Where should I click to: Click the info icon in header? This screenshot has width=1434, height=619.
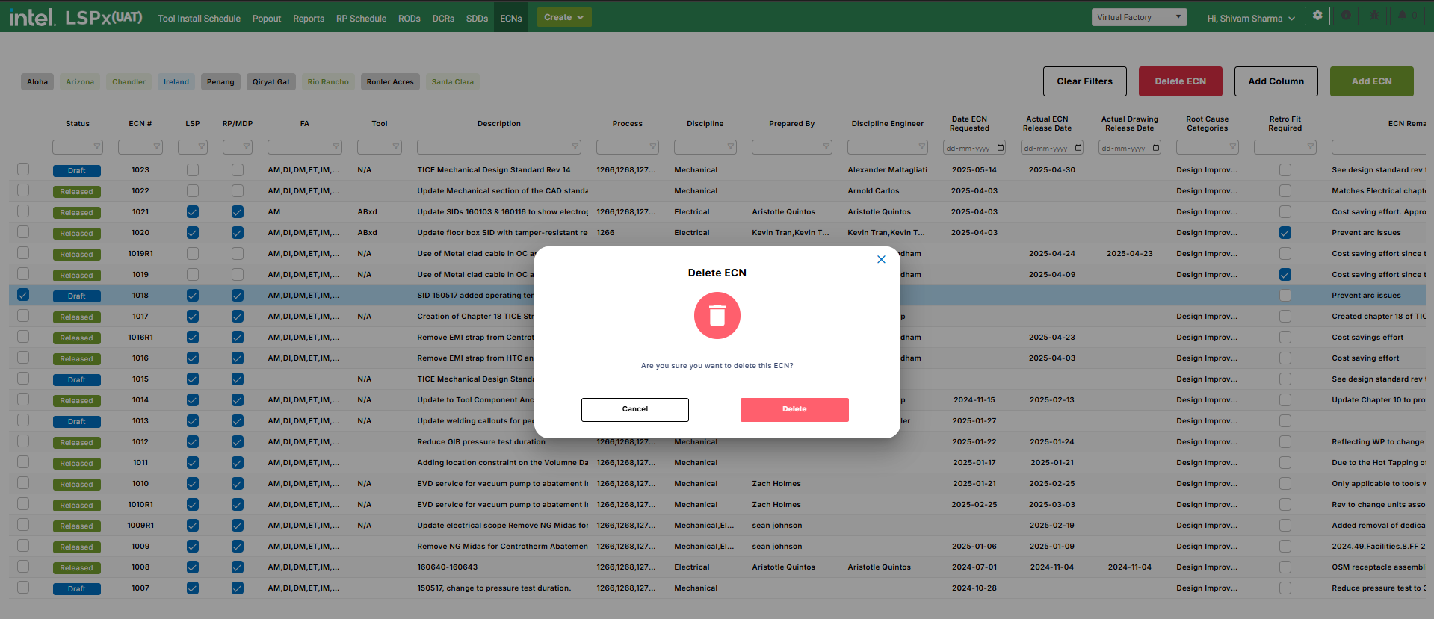(x=1346, y=16)
